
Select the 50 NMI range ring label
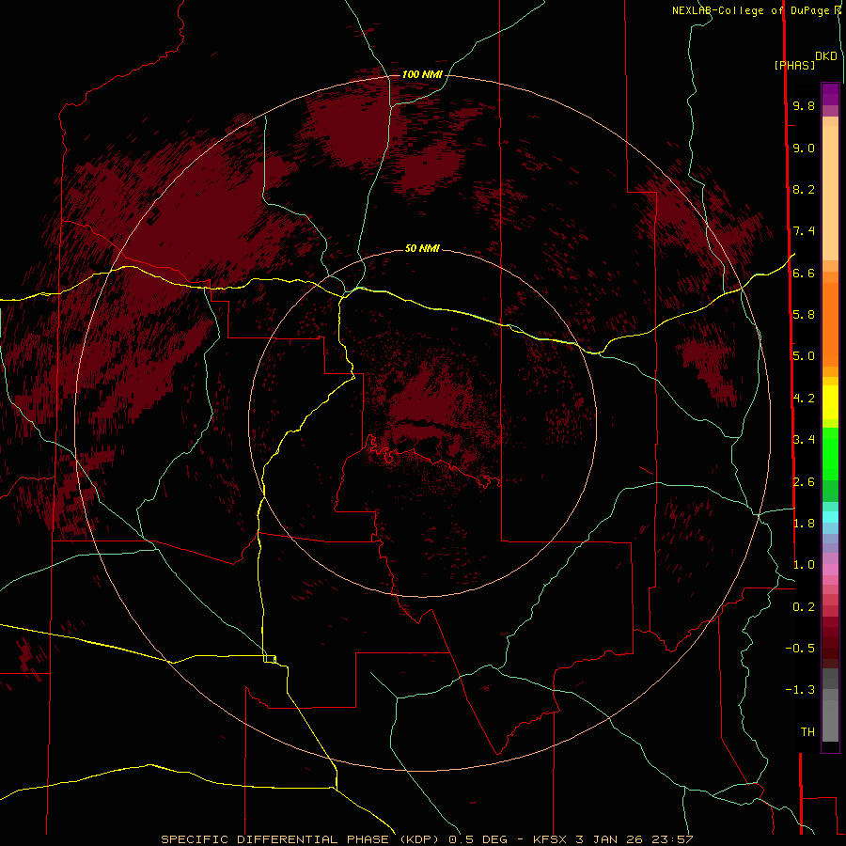tap(422, 248)
